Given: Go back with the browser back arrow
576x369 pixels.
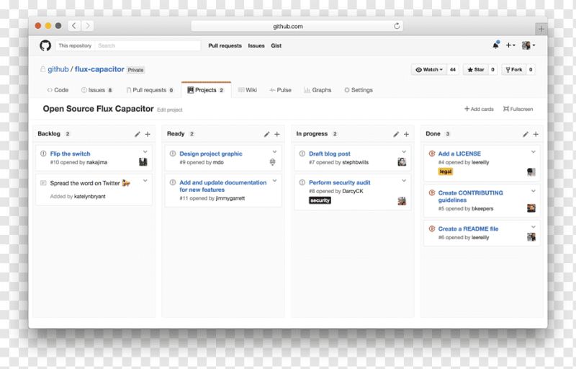Looking at the screenshot, I should 74,26.
